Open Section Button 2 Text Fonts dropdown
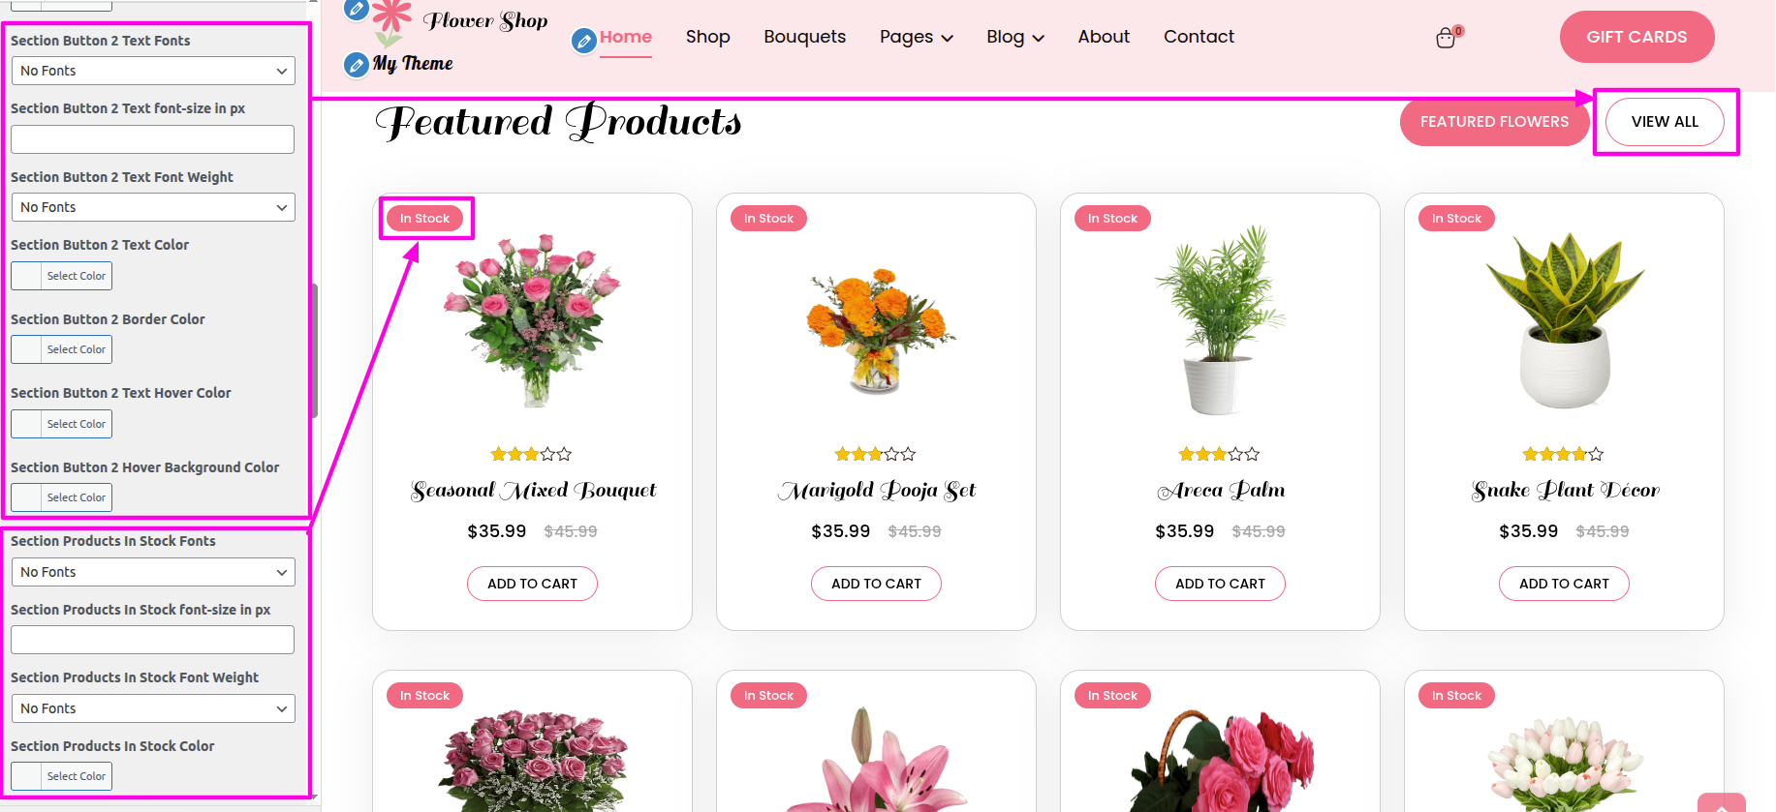Viewport: 1776px width, 812px height. (153, 71)
